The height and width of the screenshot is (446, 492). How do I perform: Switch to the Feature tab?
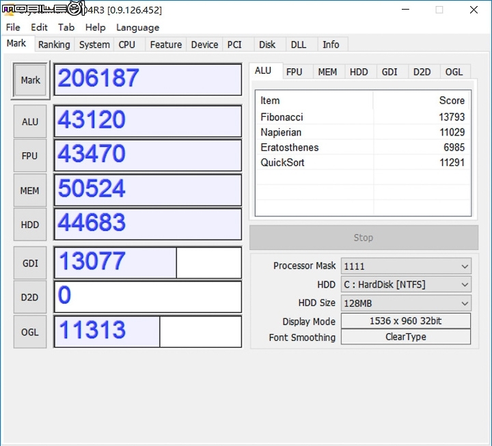click(165, 44)
